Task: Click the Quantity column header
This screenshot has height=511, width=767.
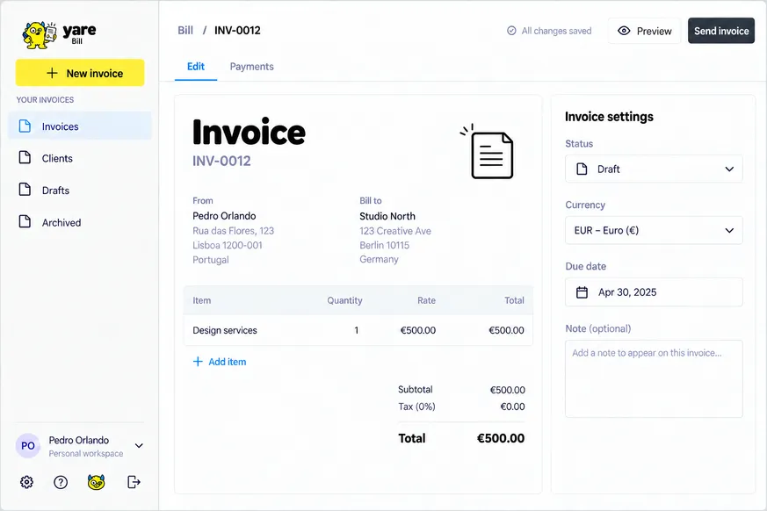Action: (345, 301)
